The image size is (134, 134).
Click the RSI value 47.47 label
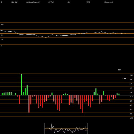coord(123,33)
